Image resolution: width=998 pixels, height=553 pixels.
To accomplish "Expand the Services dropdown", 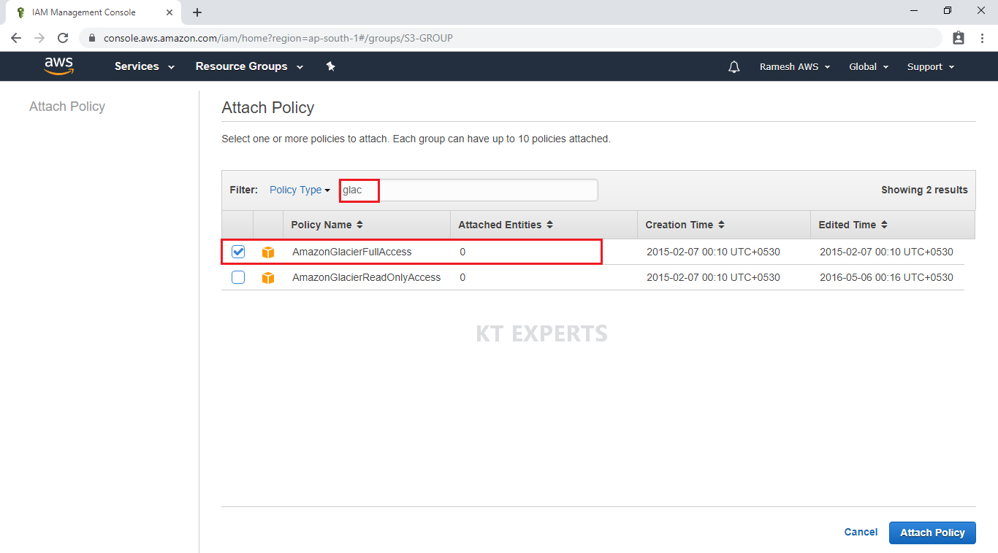I will (x=145, y=66).
